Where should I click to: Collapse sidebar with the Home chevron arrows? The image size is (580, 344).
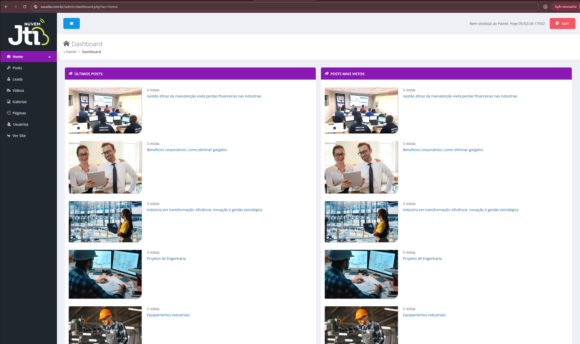[50, 57]
